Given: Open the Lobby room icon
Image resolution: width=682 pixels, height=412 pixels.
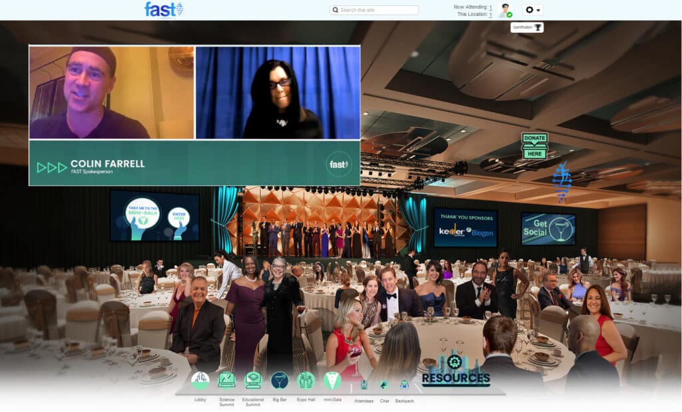Looking at the screenshot, I should 200,381.
